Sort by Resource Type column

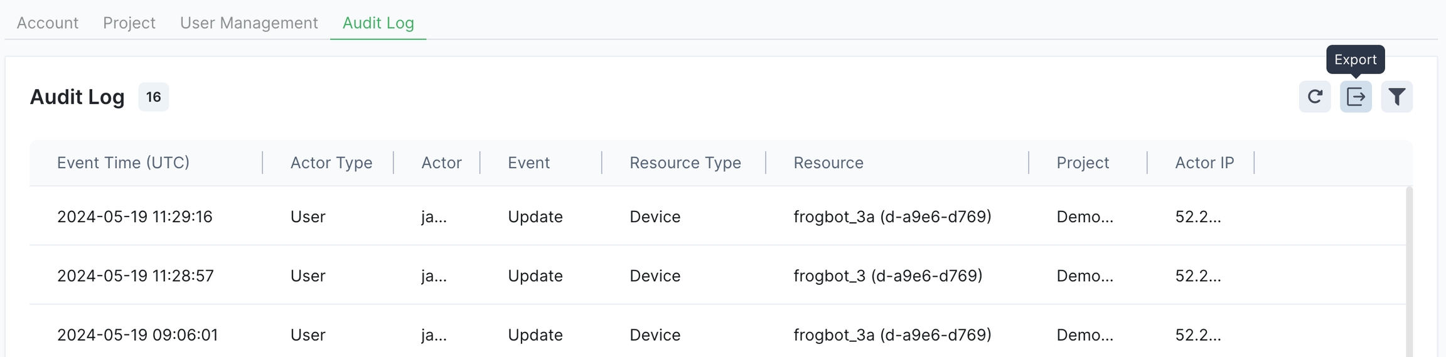pyautogui.click(x=685, y=163)
